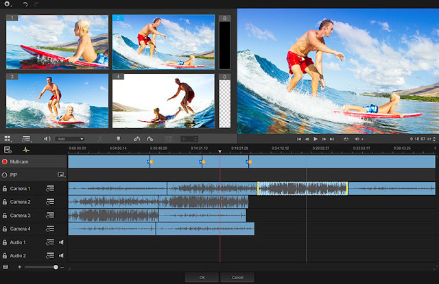This screenshot has height=284, width=439.
Task: Click the Cancel button
Action: point(237,277)
